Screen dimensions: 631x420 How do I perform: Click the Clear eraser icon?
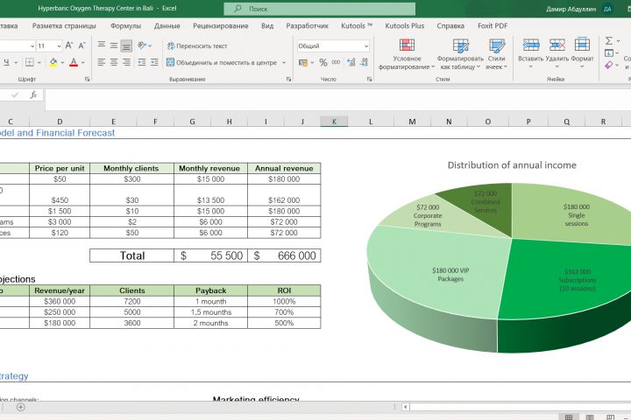click(x=608, y=65)
